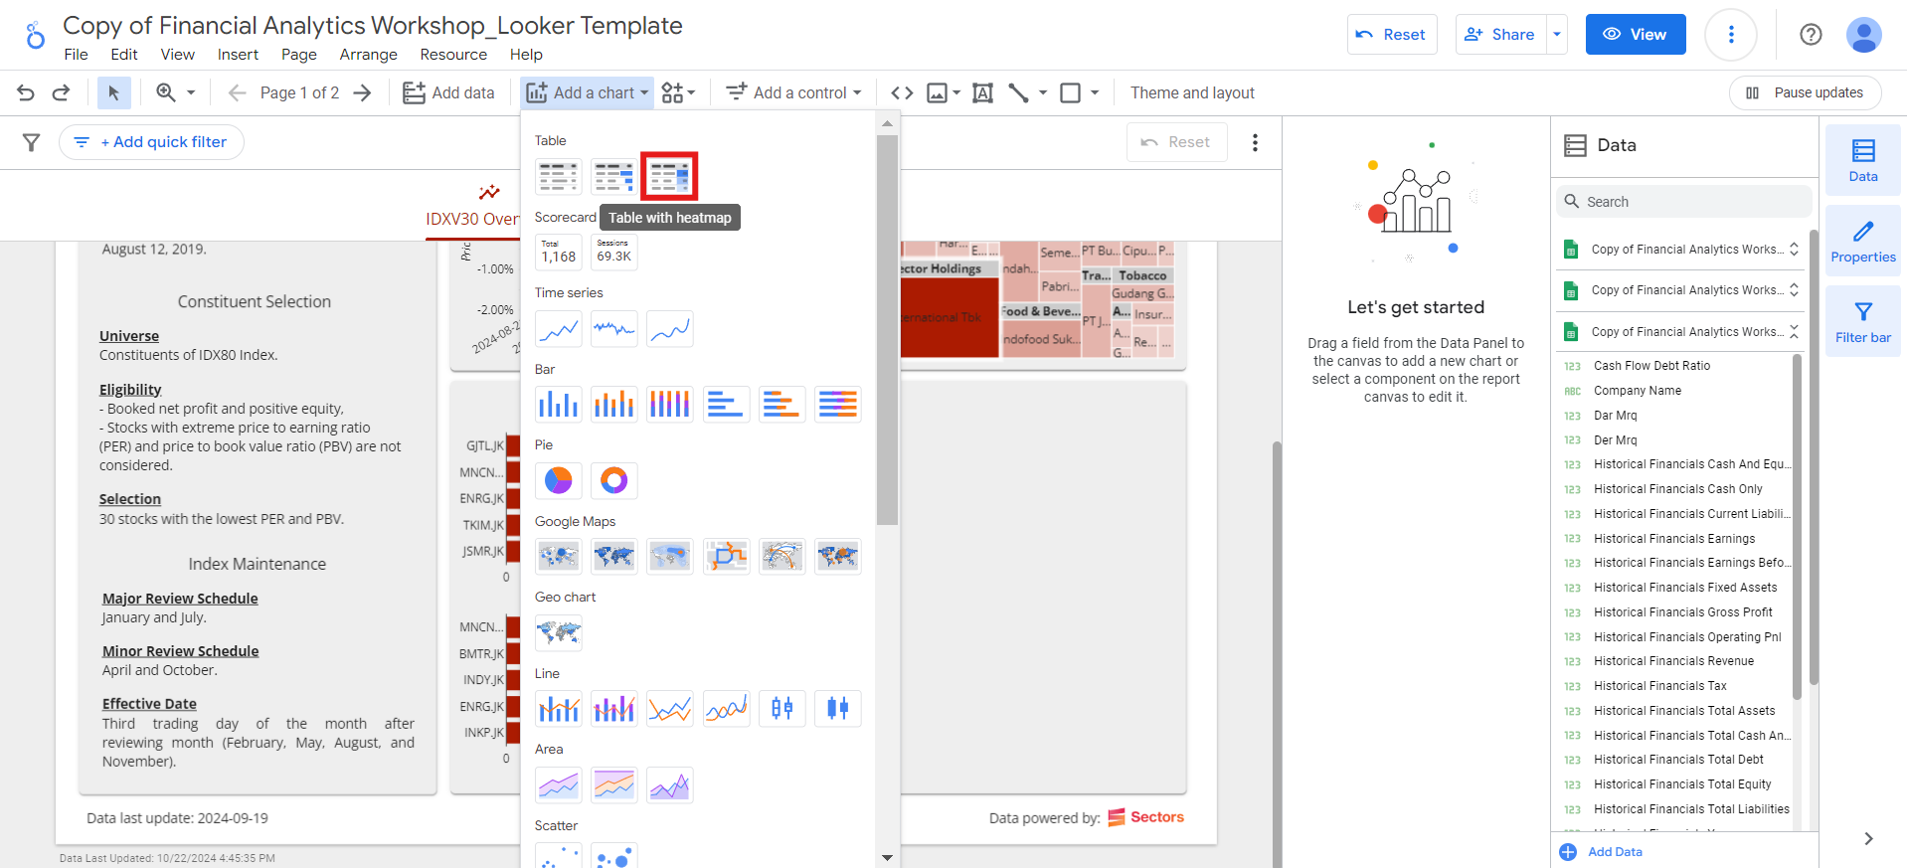Activate the selection mode cursor tool
This screenshot has height=868, width=1907.
113,92
